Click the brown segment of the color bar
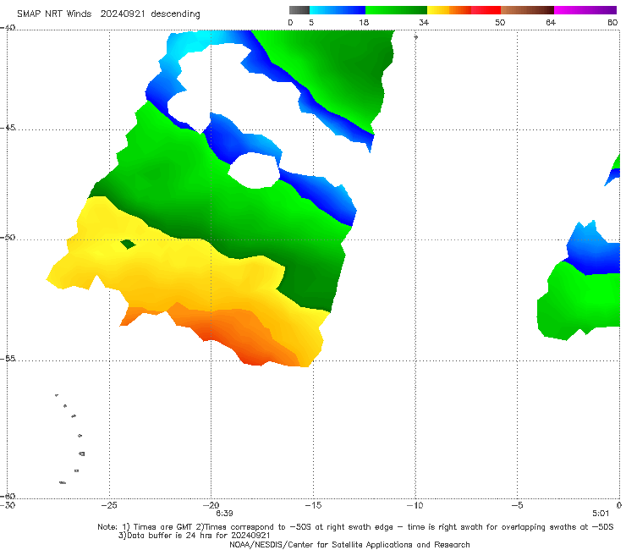Screen dimensions: 626x550 (527, 10)
